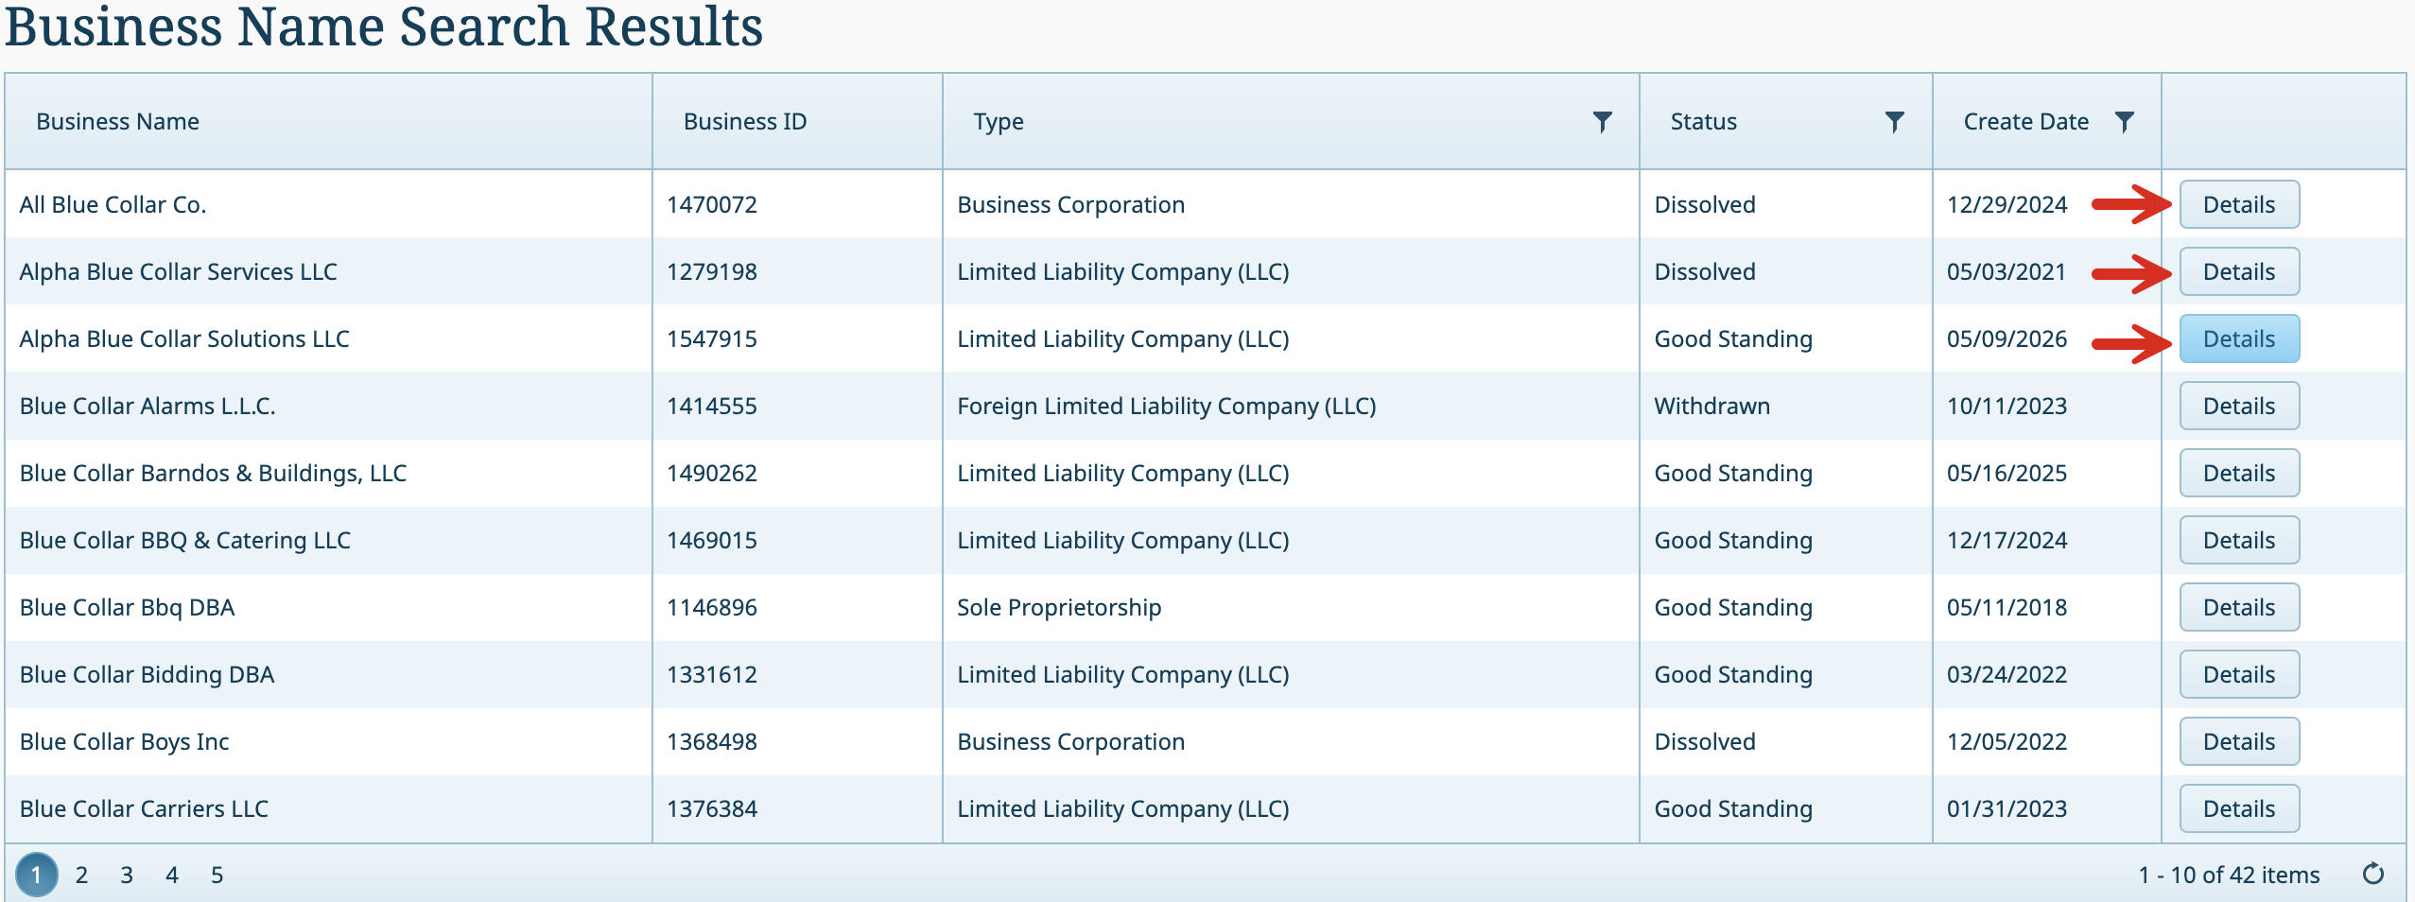The width and height of the screenshot is (2415, 902).
Task: View details for All Blue Collar Co.
Action: (2239, 204)
